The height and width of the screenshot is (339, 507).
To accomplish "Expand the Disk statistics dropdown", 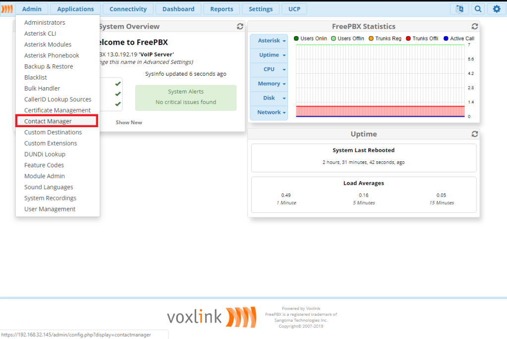I will coord(269,98).
